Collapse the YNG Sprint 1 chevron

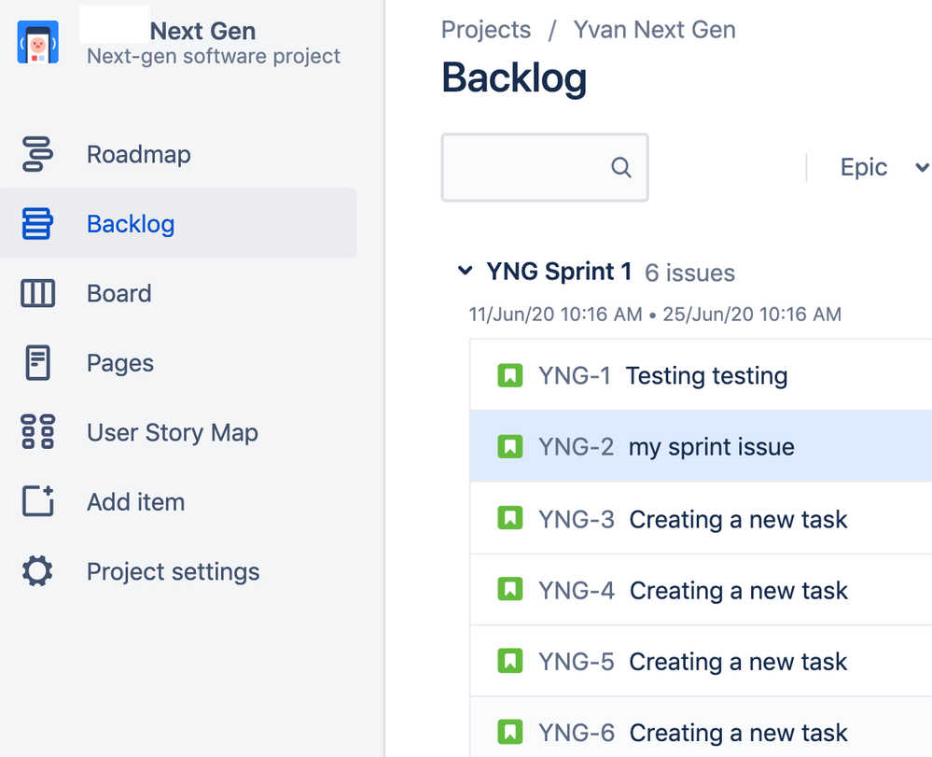[465, 272]
